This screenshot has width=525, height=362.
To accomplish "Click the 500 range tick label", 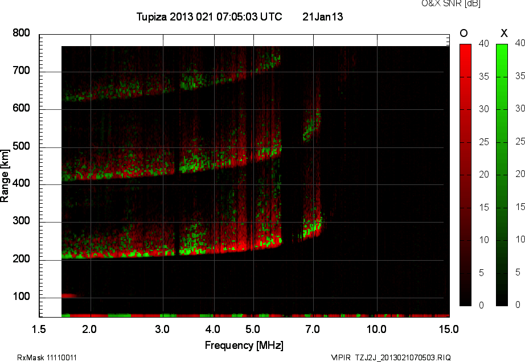I will [21, 146].
